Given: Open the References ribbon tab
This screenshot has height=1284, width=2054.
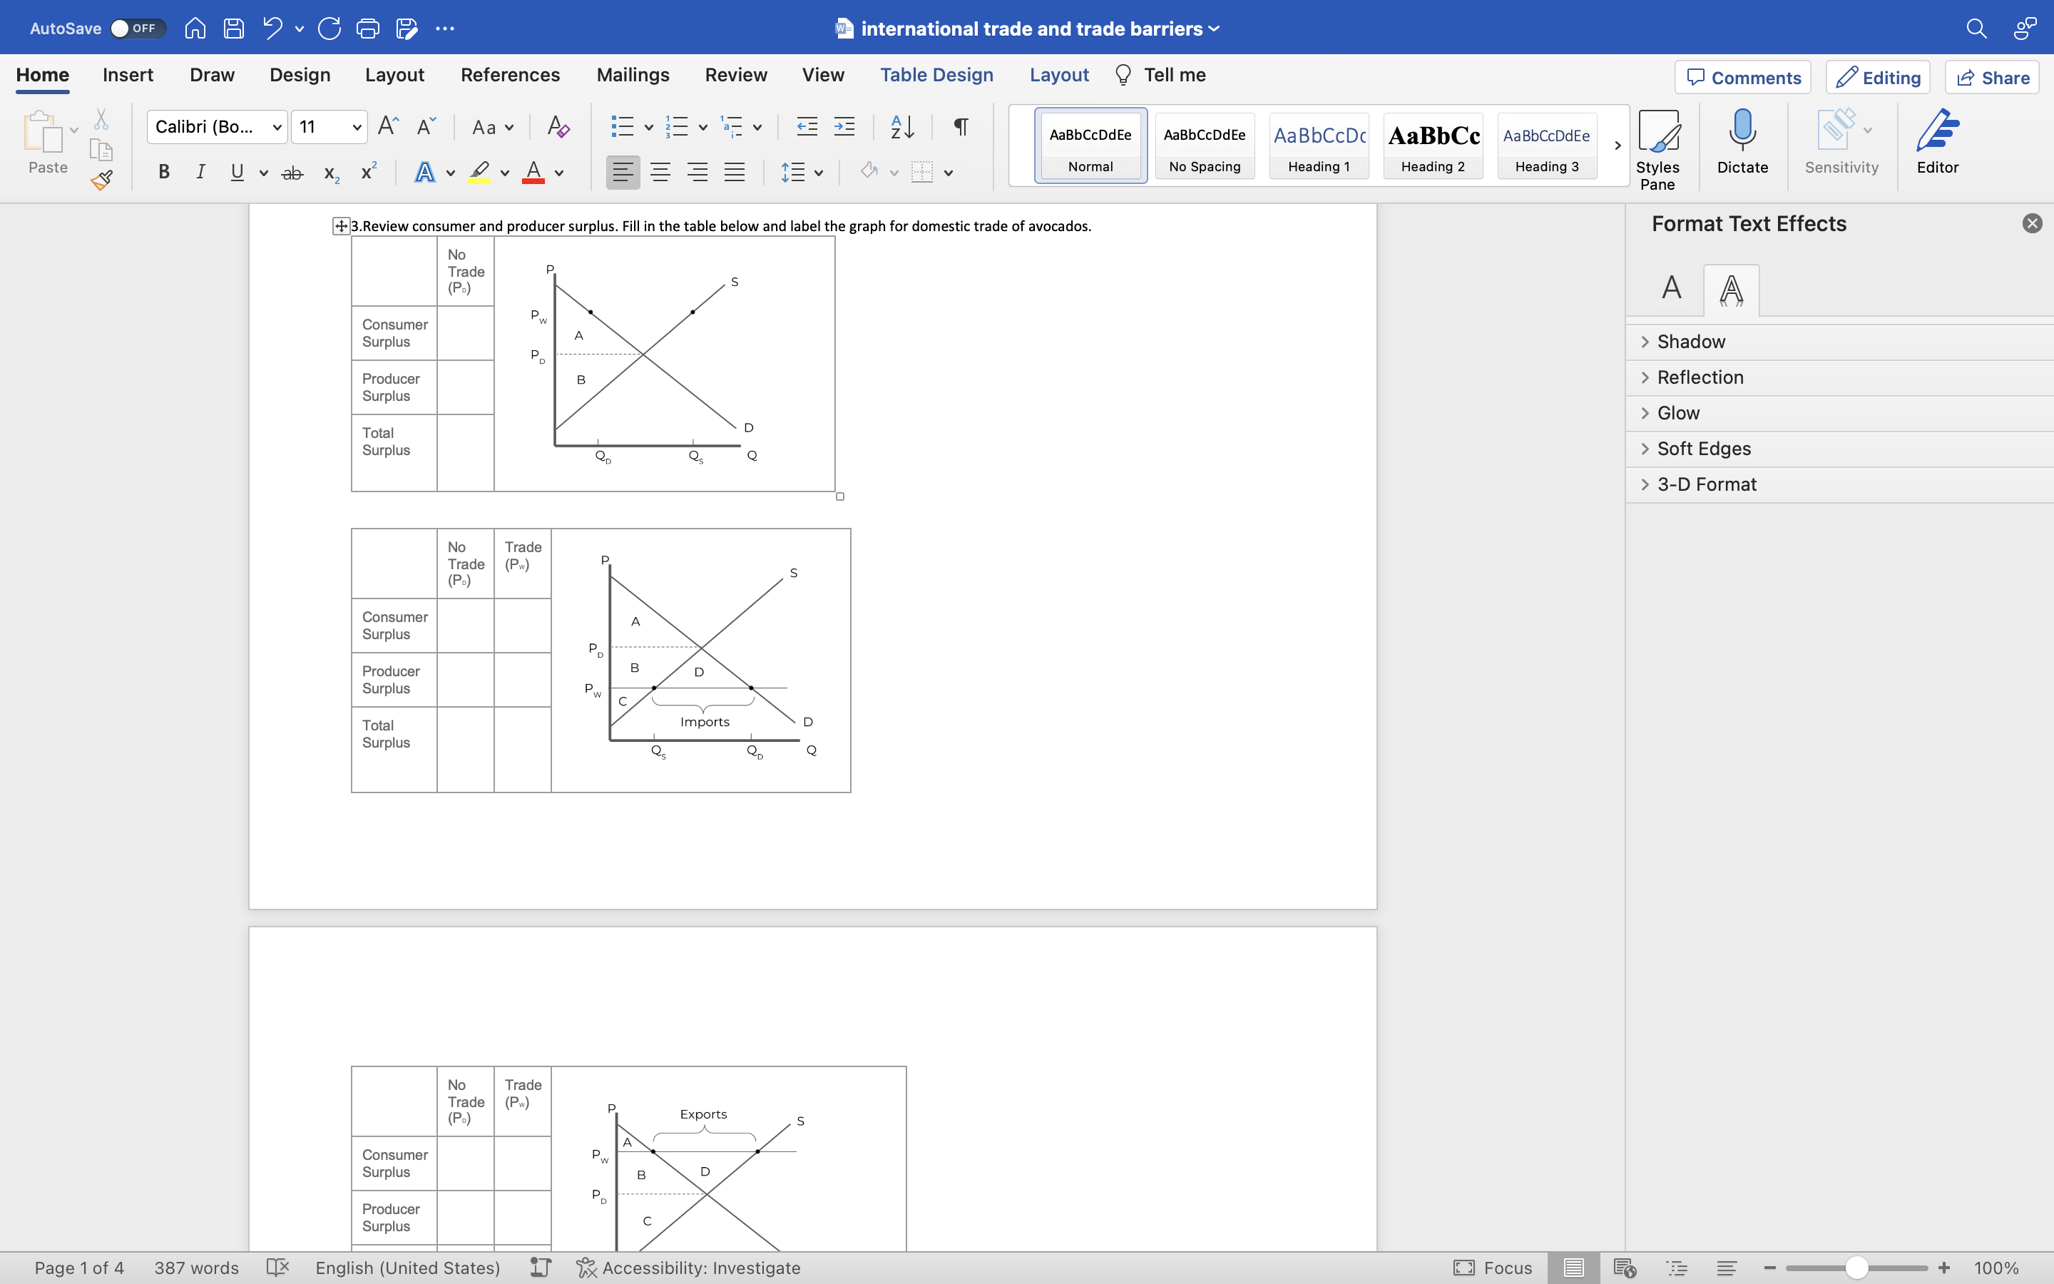Looking at the screenshot, I should [x=509, y=75].
